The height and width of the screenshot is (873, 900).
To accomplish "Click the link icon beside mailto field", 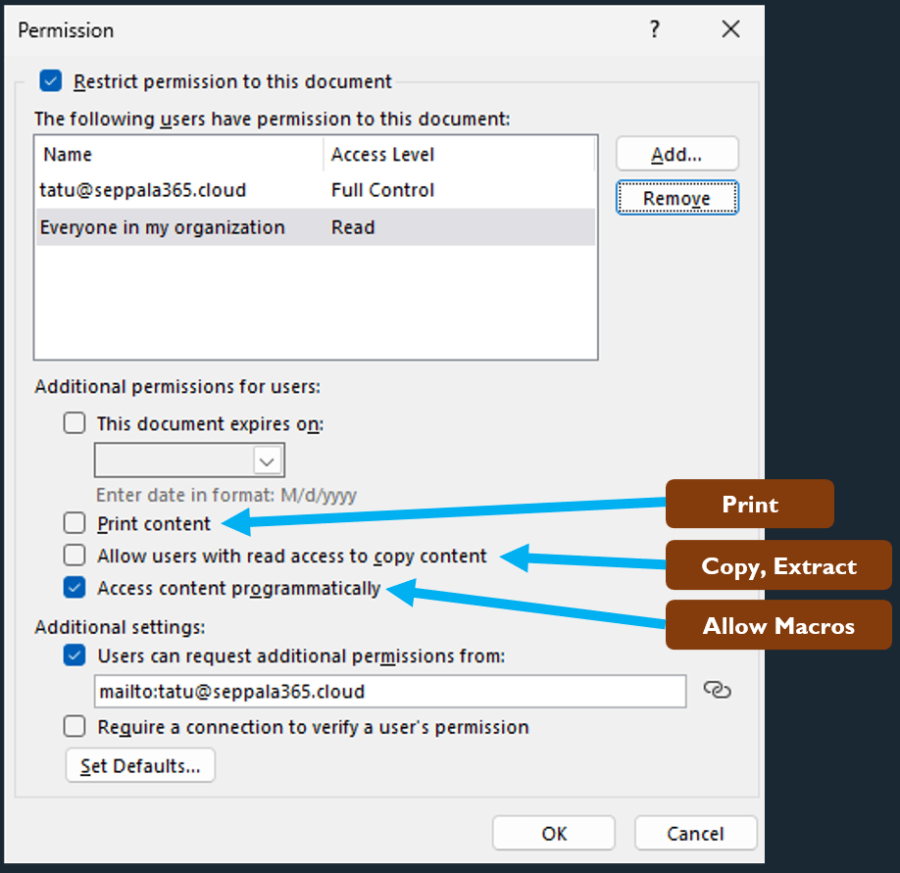I will (x=718, y=691).
